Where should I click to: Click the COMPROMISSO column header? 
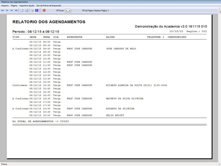pos(177,37)
